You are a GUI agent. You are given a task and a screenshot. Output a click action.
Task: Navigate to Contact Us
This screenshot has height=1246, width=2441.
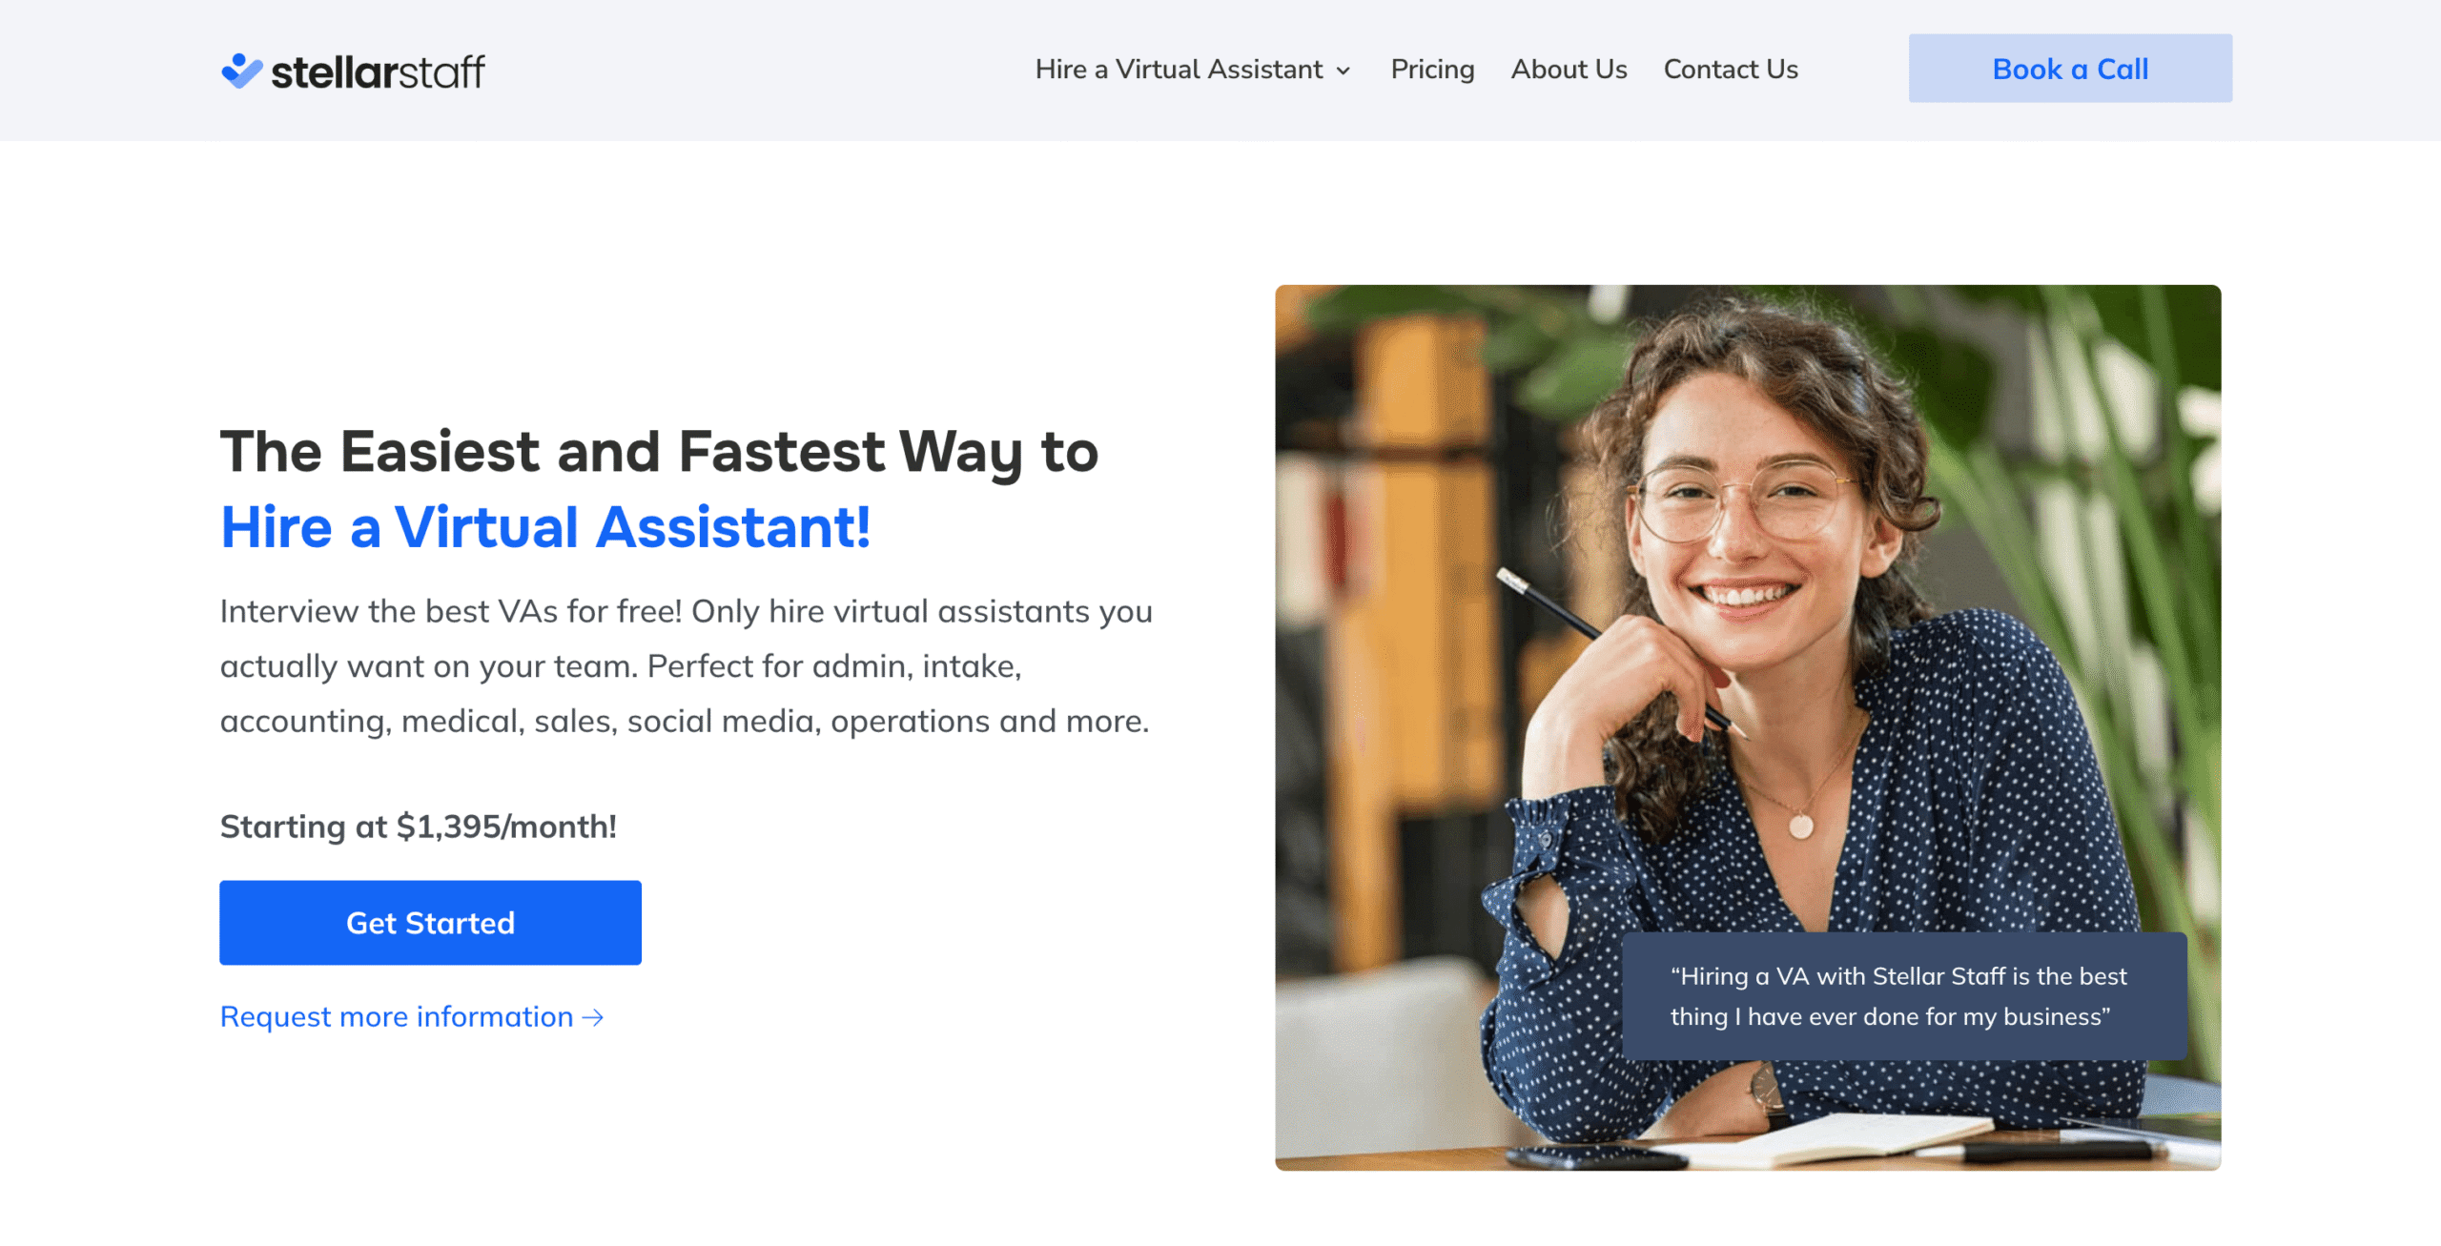(x=1731, y=70)
